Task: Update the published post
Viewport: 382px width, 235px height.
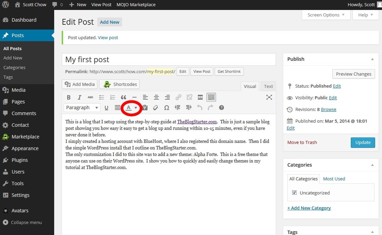Action: coord(363,142)
